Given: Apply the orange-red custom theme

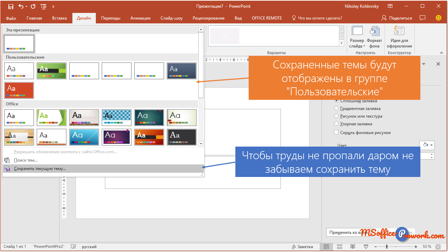Looking at the screenshot, I should pos(19,90).
